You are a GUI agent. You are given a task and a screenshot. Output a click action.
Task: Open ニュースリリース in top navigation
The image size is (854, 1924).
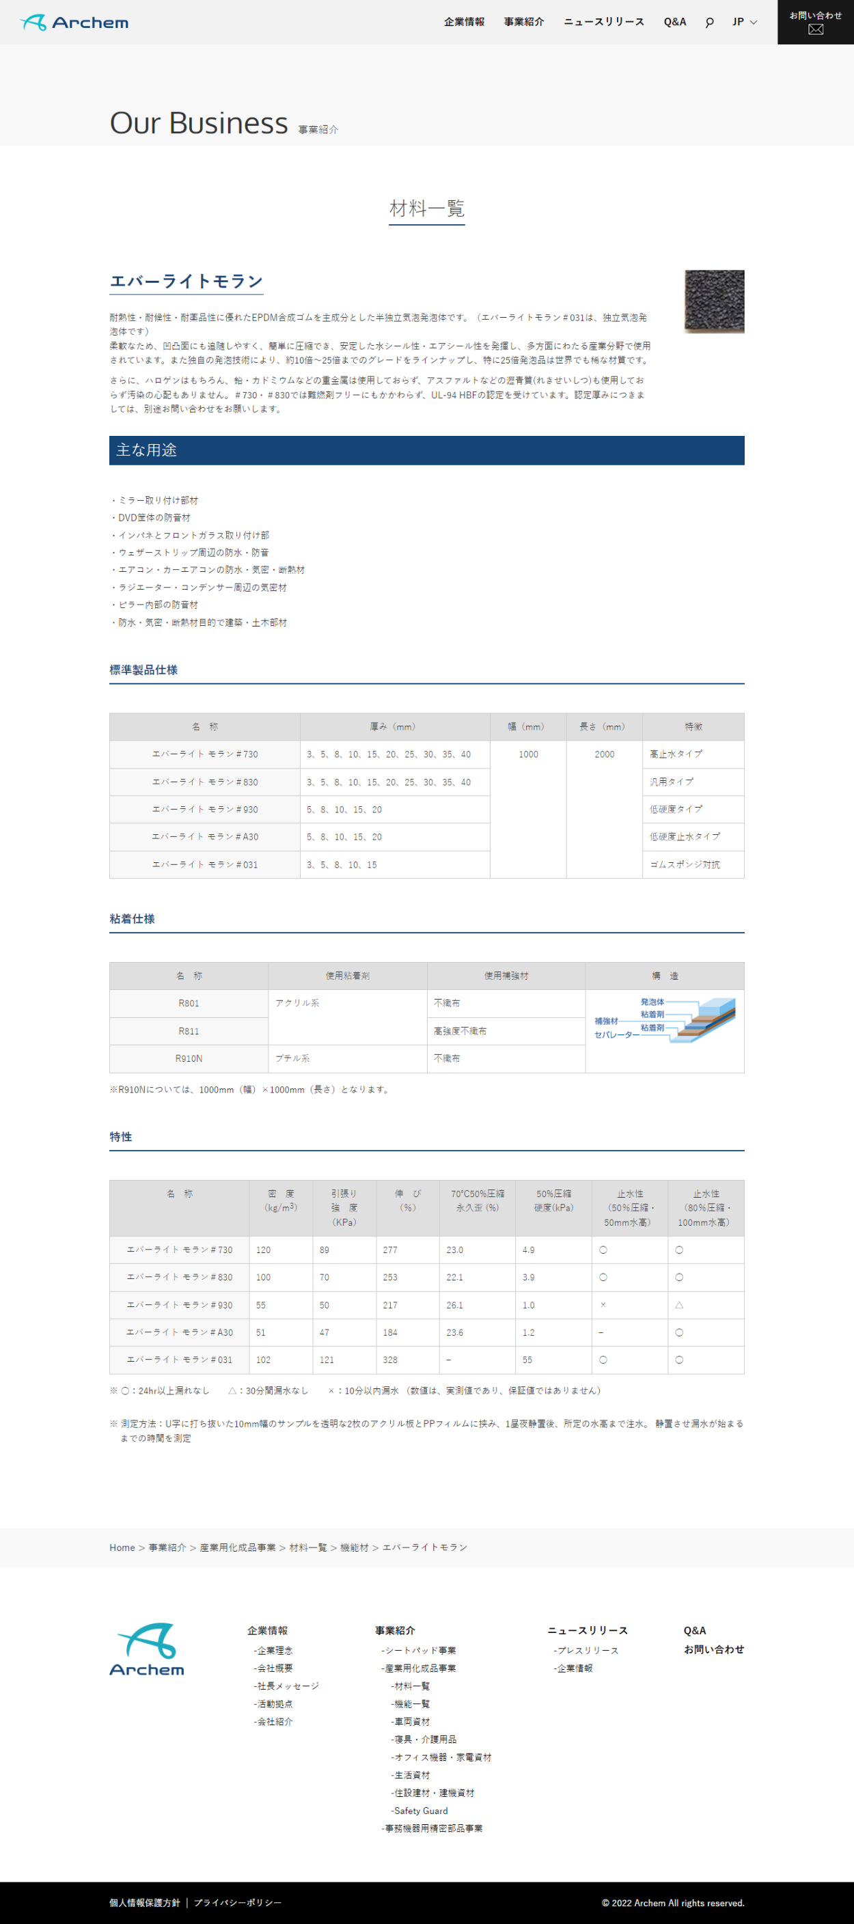tap(604, 22)
